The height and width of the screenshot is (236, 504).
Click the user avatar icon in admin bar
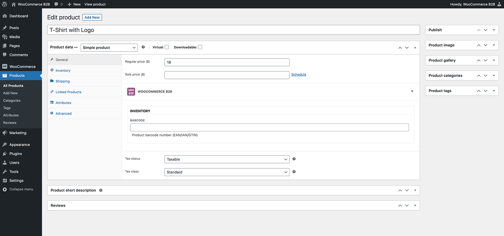pos(499,4)
